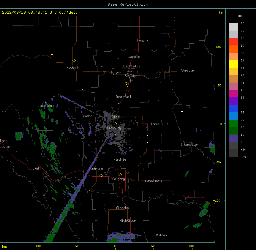This screenshot has width=256, height=250.
Task: Click the Innisfail city label
Action: (x=123, y=97)
